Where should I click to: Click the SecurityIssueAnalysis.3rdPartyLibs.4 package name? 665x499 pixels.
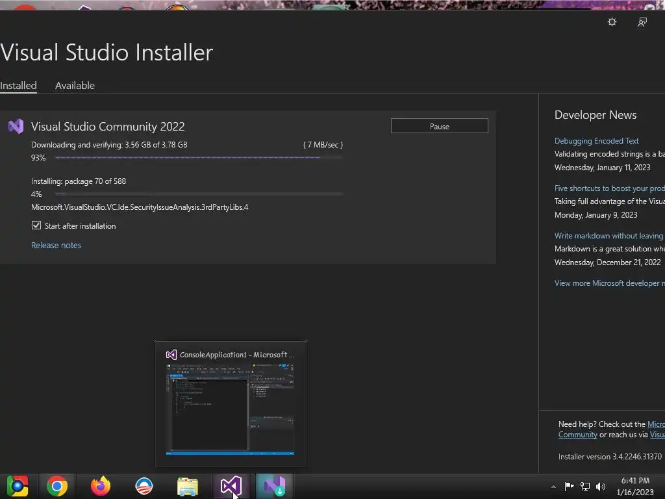(140, 207)
